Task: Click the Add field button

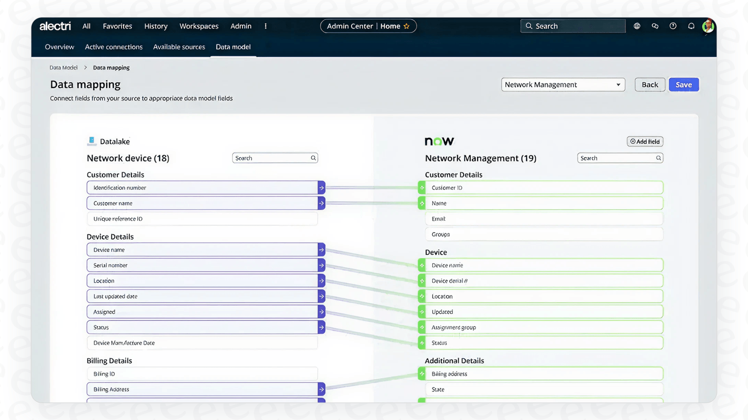Action: (x=645, y=141)
